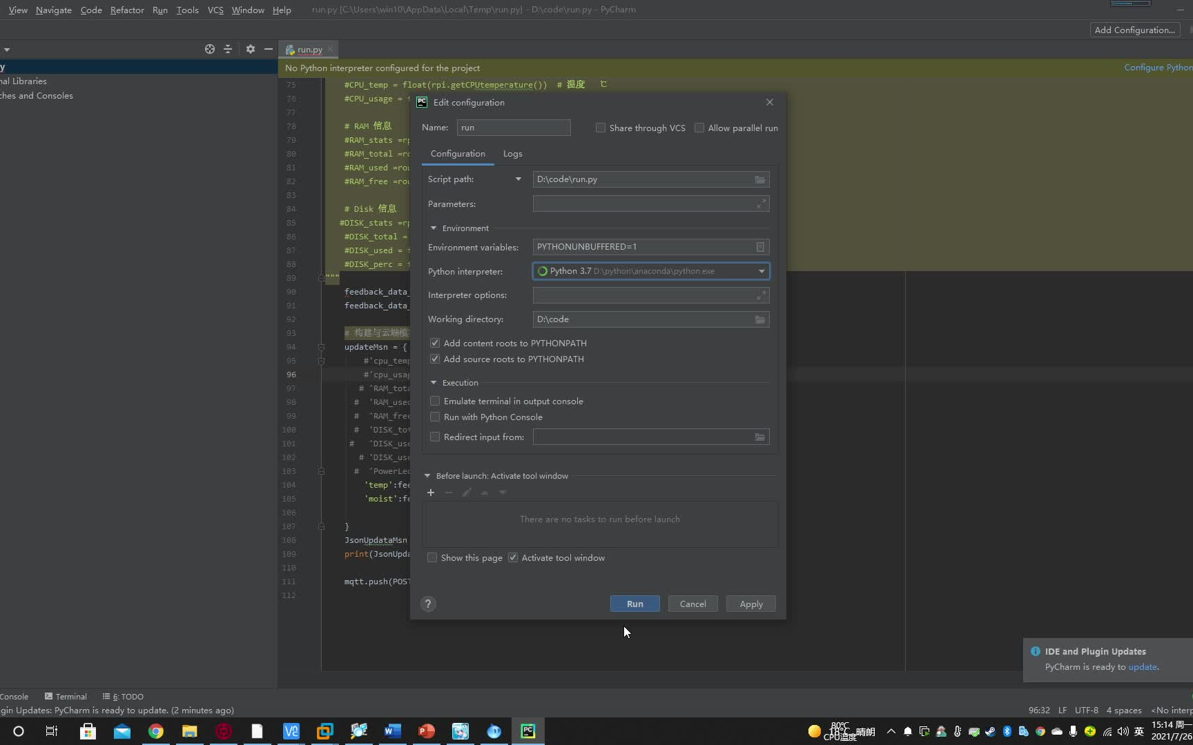
Task: Open PowerPoint from the taskbar
Action: click(427, 731)
